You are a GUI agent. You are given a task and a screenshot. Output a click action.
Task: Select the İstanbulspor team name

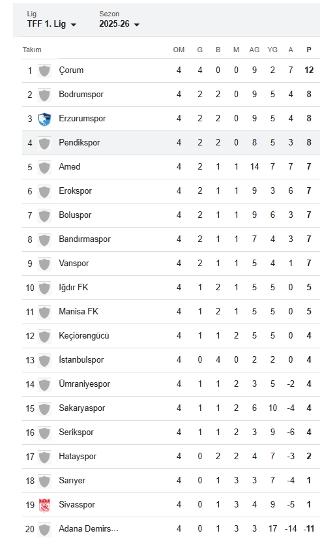coord(81,360)
